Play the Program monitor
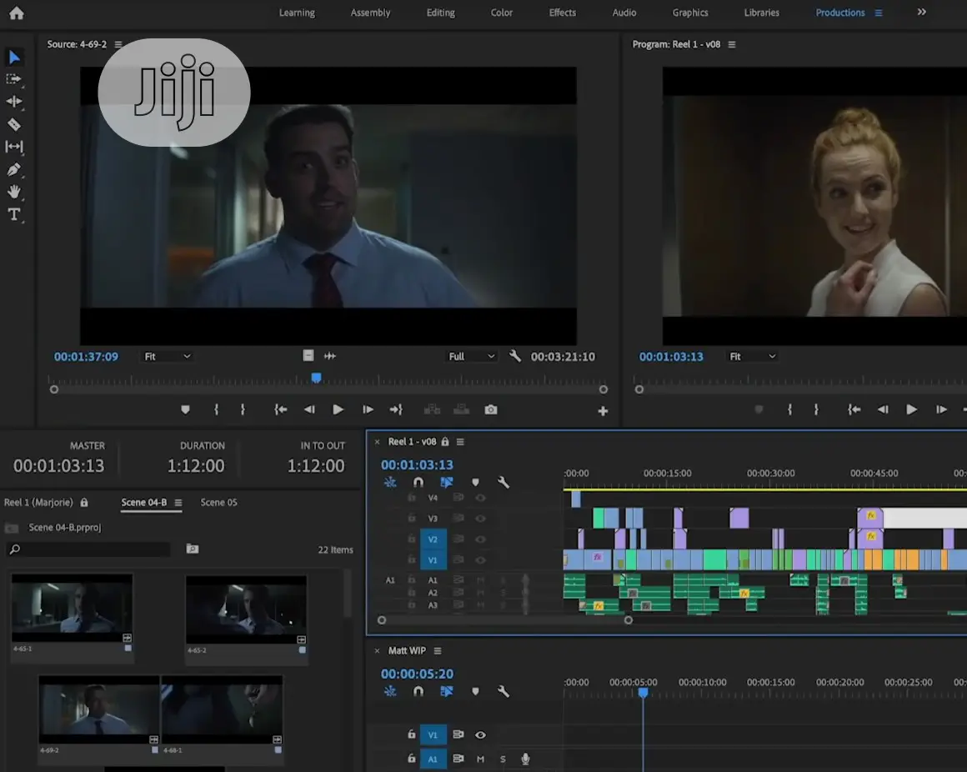Image resolution: width=967 pixels, height=772 pixels. pos(911,409)
